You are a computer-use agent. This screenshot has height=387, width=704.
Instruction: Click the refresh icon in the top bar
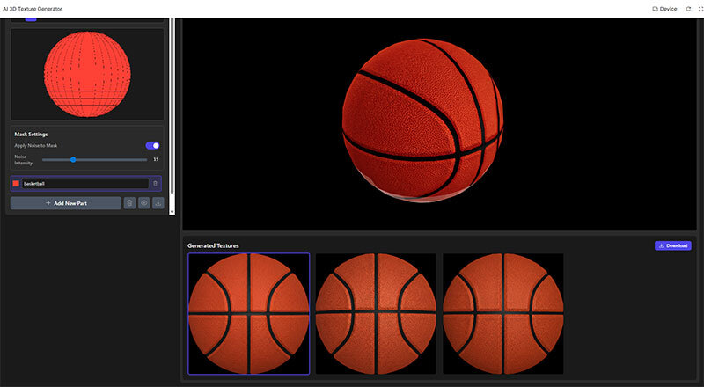pyautogui.click(x=688, y=9)
